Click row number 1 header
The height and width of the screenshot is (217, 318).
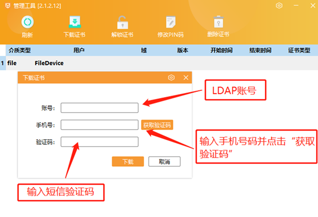[3, 63]
